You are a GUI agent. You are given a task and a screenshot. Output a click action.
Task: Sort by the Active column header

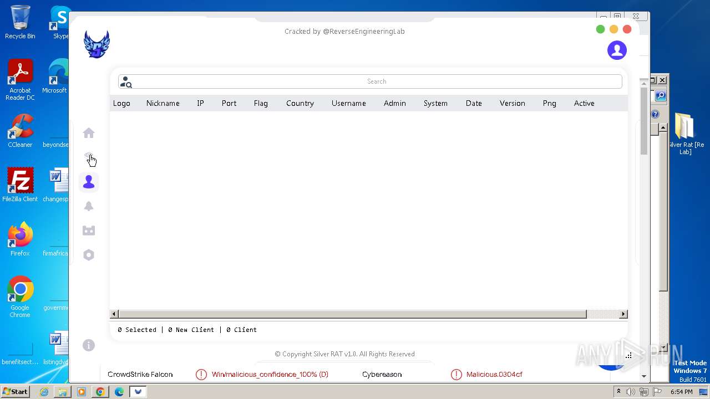click(584, 103)
